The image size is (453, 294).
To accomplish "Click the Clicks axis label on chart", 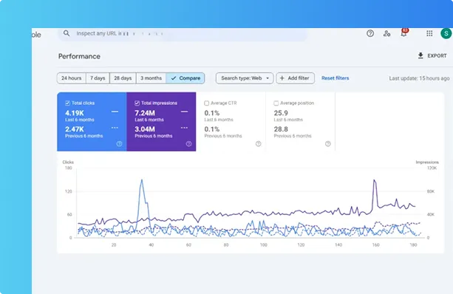I will [68, 162].
